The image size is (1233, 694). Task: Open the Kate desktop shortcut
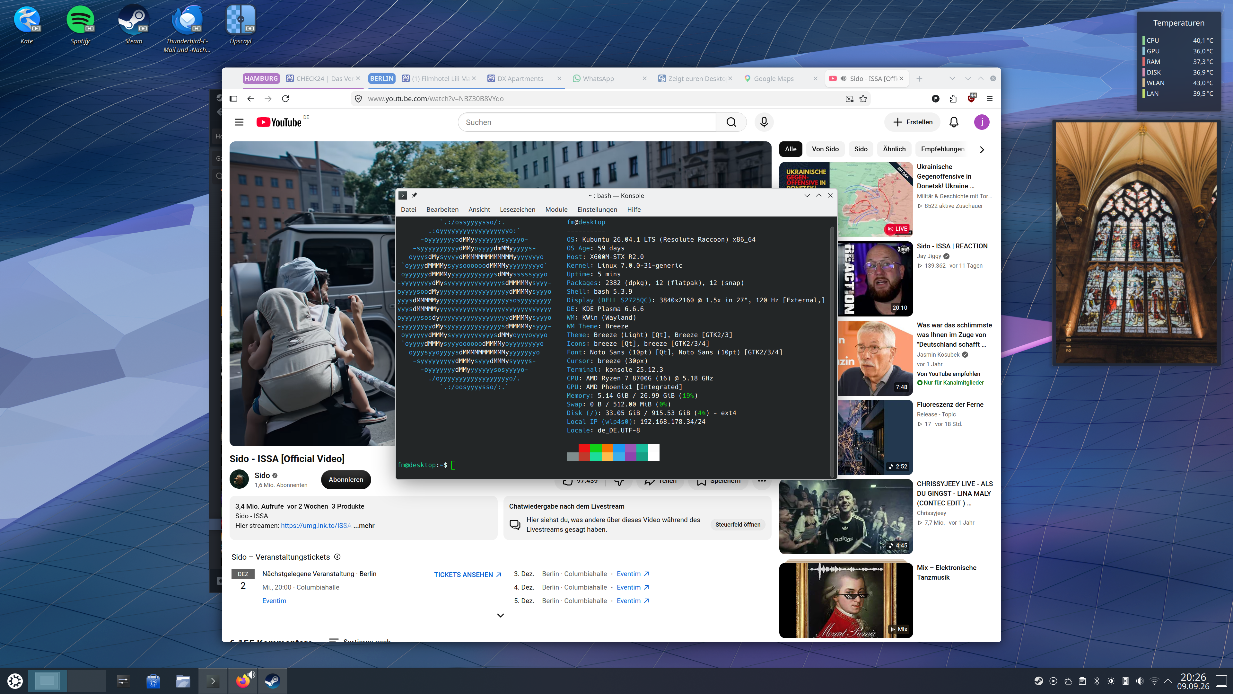click(27, 25)
